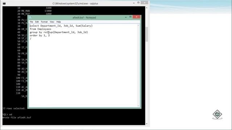Click Notepad scrollbar down arrow
The height and width of the screenshot is (130, 232).
pyautogui.click(x=138, y=106)
